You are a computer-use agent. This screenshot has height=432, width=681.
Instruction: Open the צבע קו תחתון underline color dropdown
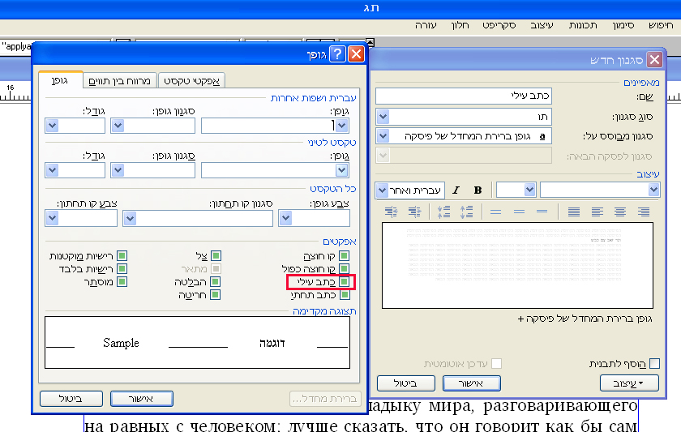click(52, 218)
